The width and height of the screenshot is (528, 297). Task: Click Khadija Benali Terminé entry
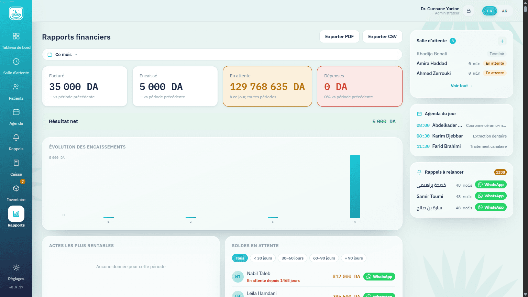[461, 54]
